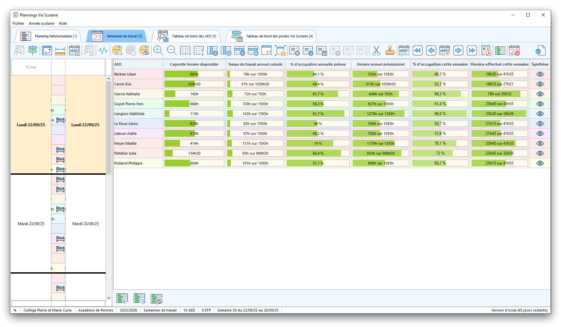The height and width of the screenshot is (327, 561).
Task: Expand the Année scolaire menu
Action: (41, 23)
